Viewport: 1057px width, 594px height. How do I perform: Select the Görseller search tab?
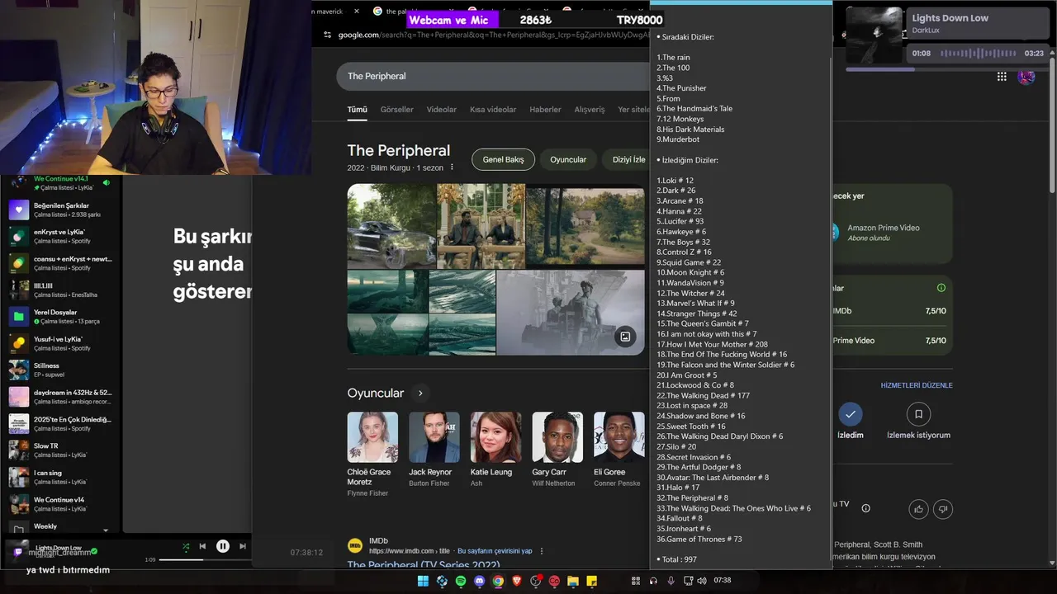[396, 110]
